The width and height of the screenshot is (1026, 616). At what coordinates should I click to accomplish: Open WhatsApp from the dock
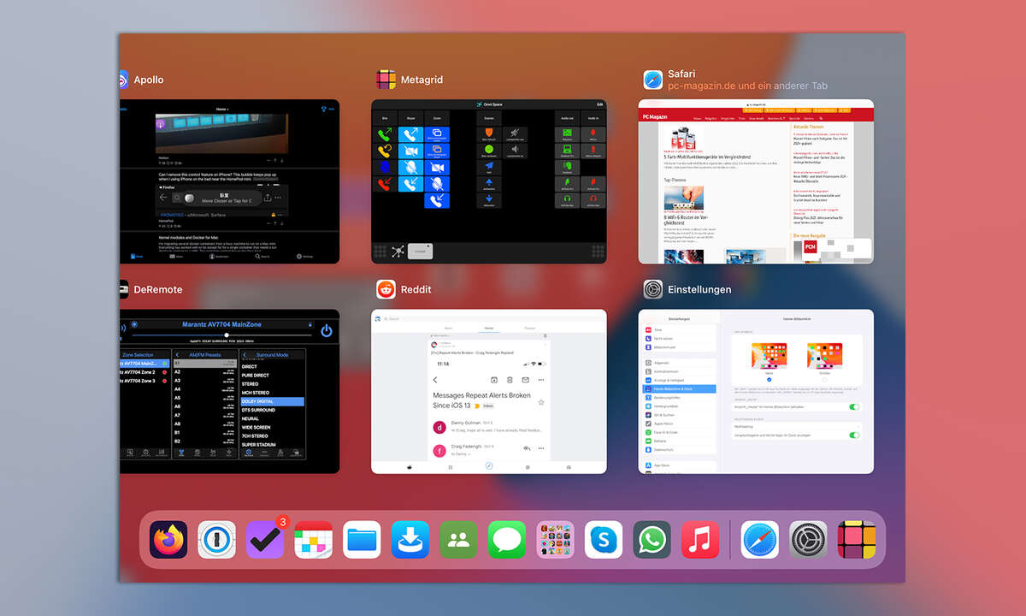coord(652,540)
